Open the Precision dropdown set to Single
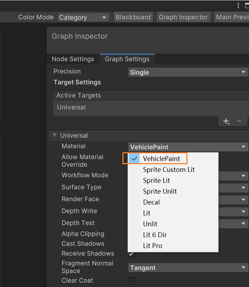The height and width of the screenshot is (287, 249). [188, 72]
